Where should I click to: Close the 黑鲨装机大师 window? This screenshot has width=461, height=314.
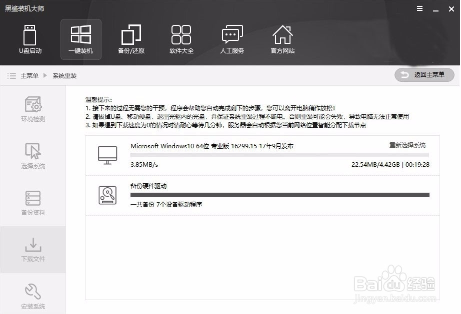[451, 9]
